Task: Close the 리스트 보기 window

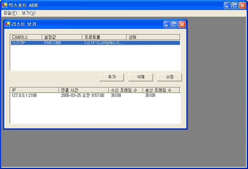Action: pos(182,24)
